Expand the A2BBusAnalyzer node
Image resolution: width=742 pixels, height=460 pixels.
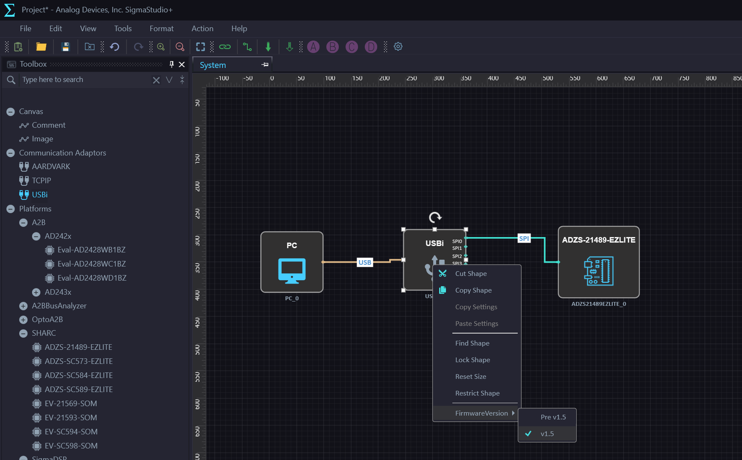point(23,306)
